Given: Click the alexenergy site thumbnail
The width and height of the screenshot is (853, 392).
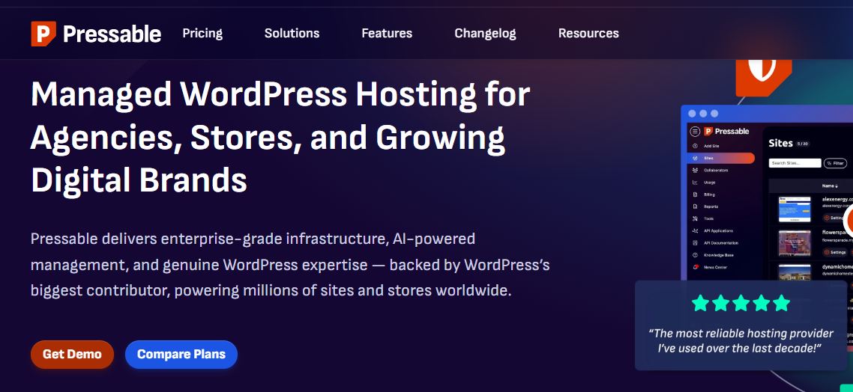Looking at the screenshot, I should pos(795,209).
